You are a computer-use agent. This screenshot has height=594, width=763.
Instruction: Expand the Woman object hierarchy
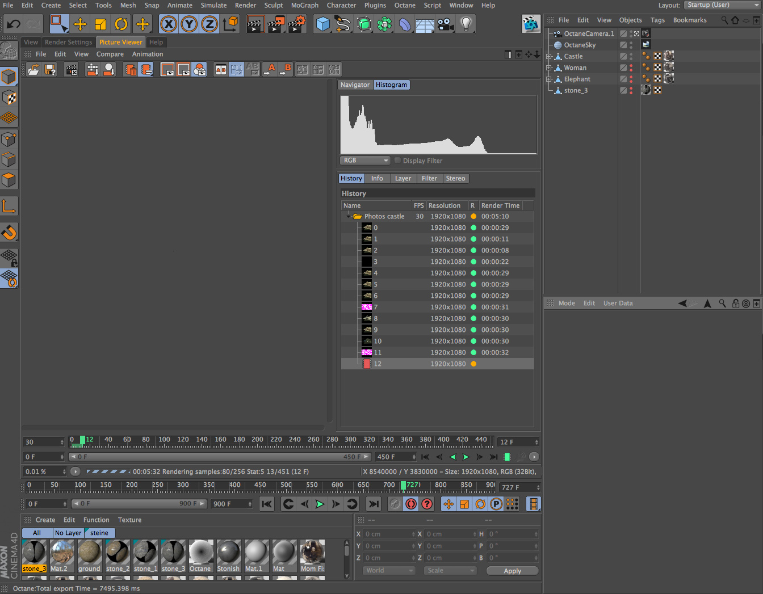[549, 68]
